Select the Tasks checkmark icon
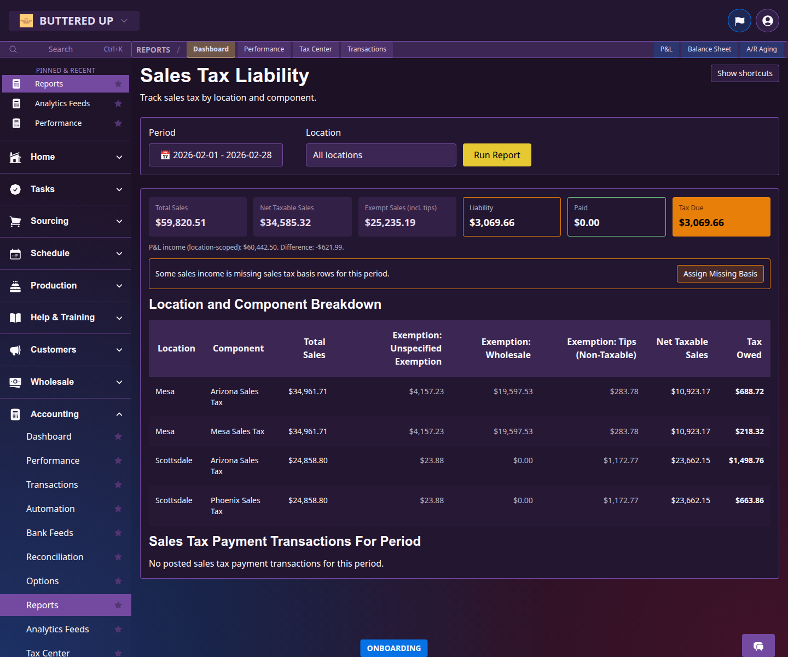Image resolution: width=788 pixels, height=657 pixels. click(x=15, y=189)
